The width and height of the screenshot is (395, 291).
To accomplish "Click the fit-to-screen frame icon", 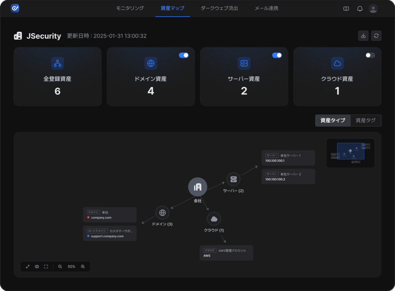I will [x=46, y=266].
